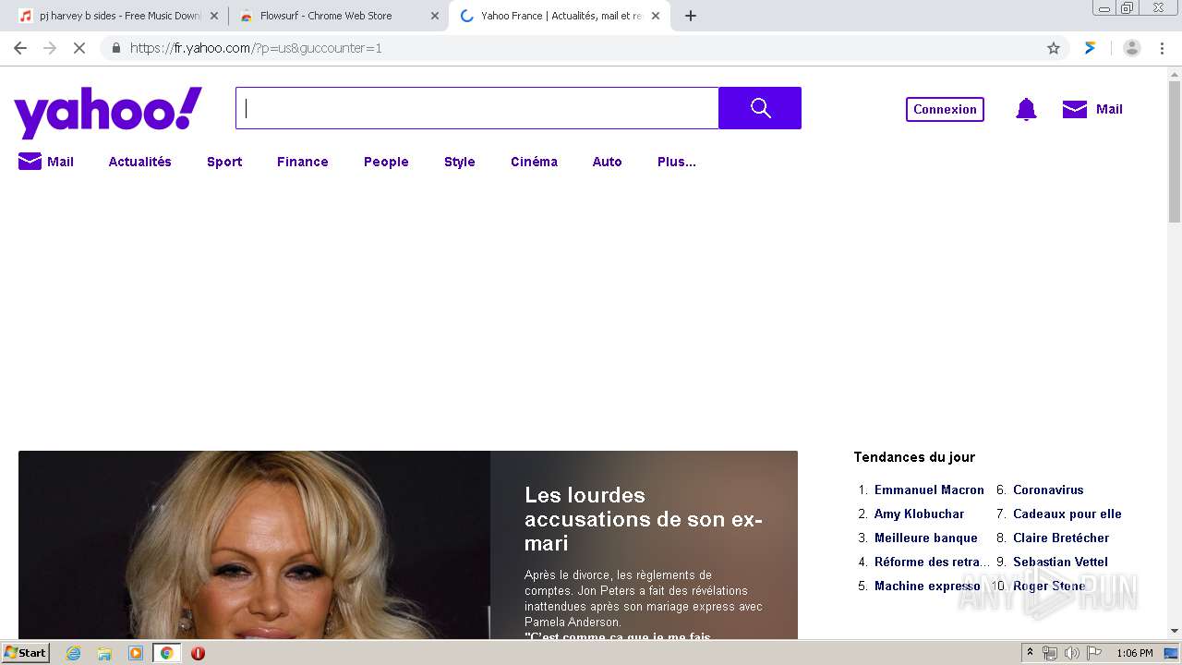Image resolution: width=1182 pixels, height=665 pixels.
Task: Launch Internet Explorer from taskbar
Action: pos(74,653)
